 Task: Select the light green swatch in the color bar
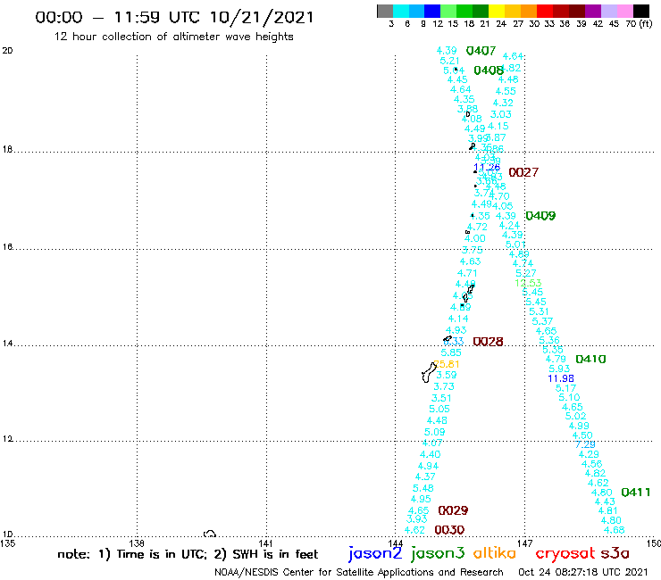448,11
